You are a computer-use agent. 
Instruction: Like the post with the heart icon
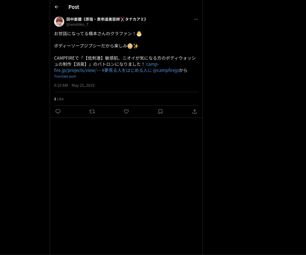[126, 111]
